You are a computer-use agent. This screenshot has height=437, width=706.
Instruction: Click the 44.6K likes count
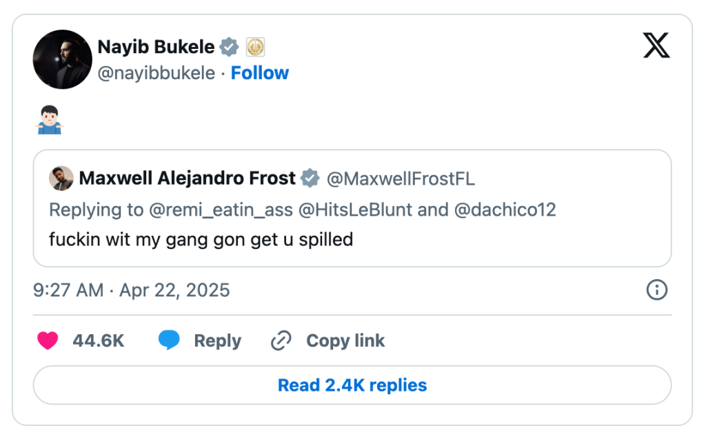[x=99, y=341]
